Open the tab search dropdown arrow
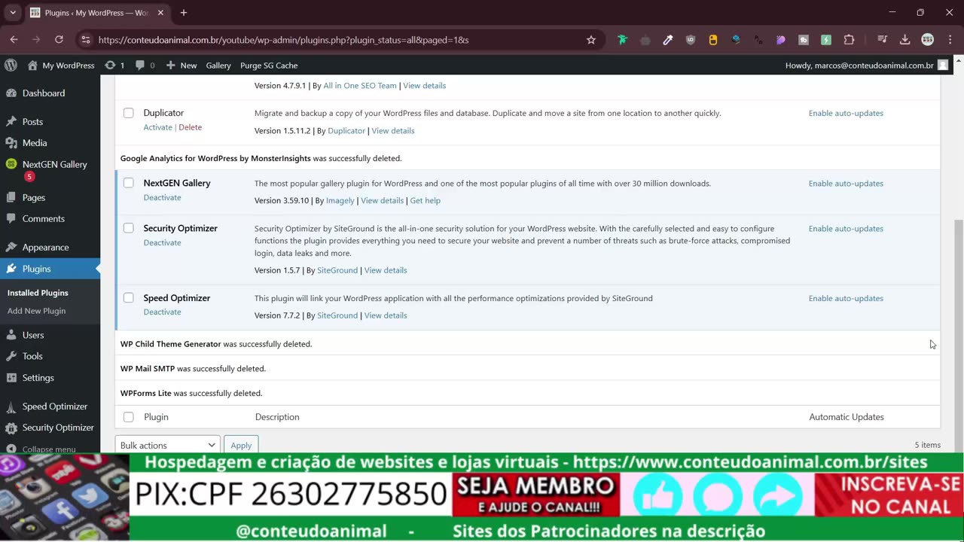The image size is (964, 542). pos(13,13)
